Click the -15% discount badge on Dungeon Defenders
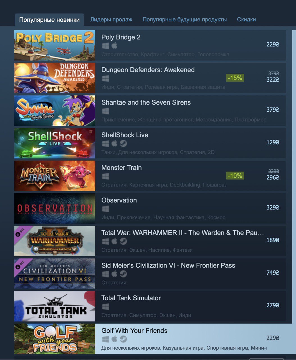The image size is (296, 360). coord(235,78)
